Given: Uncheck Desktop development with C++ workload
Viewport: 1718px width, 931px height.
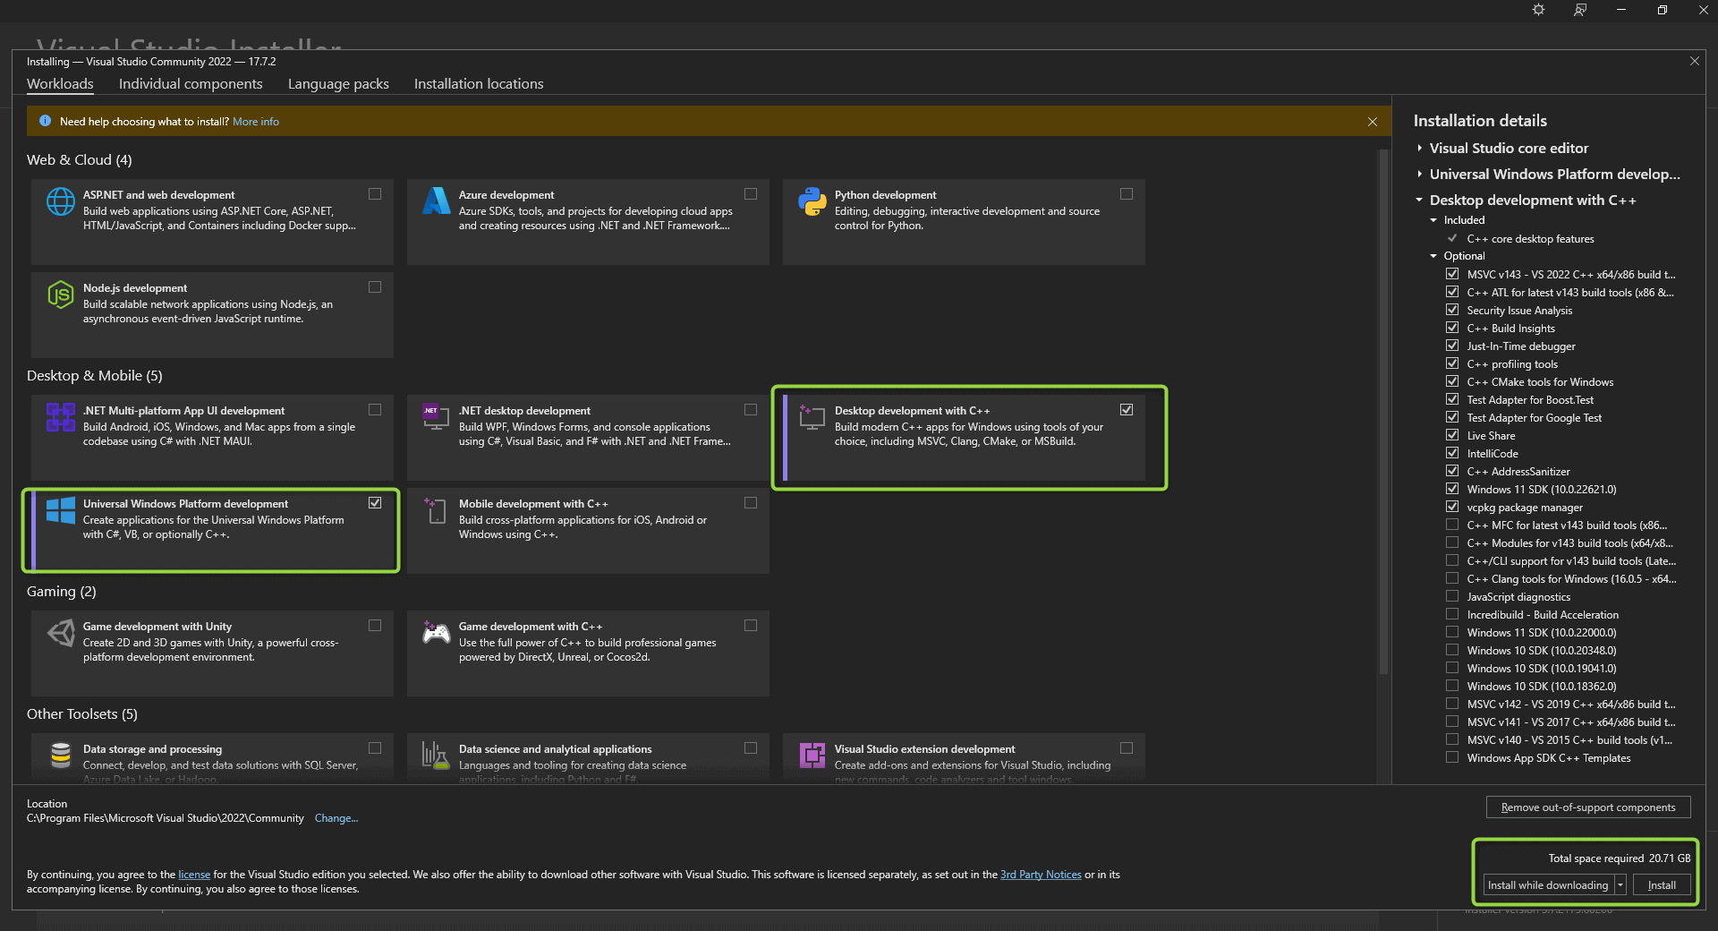Looking at the screenshot, I should point(1127,410).
